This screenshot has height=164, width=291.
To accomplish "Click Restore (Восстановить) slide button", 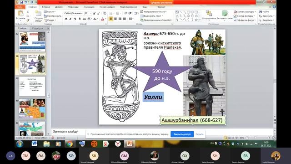I will click(53, 16).
